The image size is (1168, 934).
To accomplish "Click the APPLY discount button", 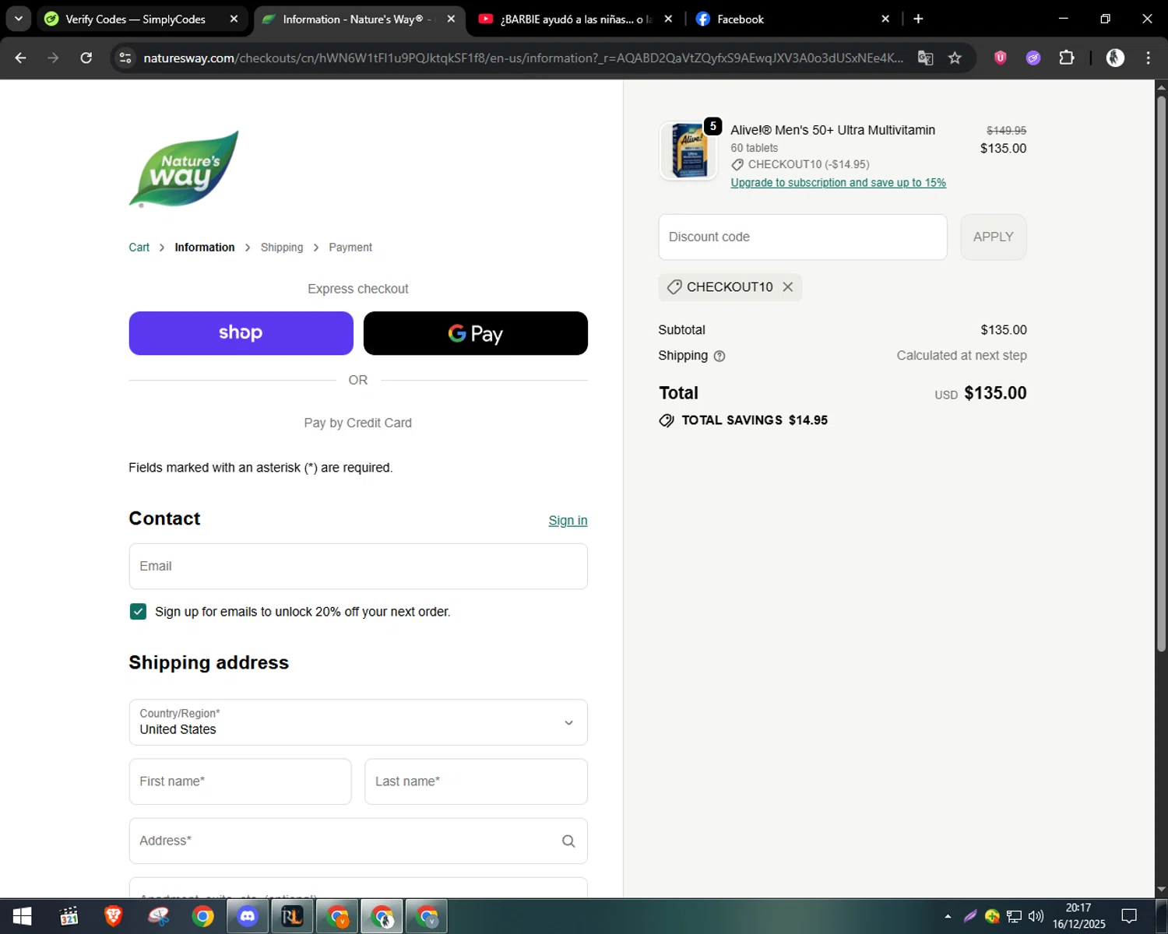I will (993, 237).
